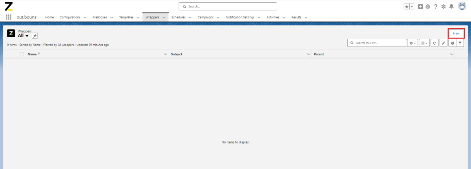Switch to the Campaigns tab
The height and width of the screenshot is (169, 471).
(x=206, y=17)
